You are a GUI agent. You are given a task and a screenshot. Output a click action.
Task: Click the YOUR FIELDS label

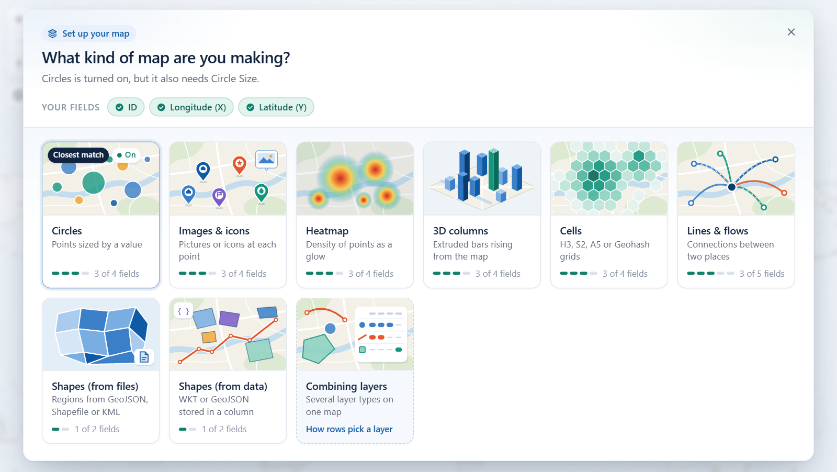coord(71,107)
